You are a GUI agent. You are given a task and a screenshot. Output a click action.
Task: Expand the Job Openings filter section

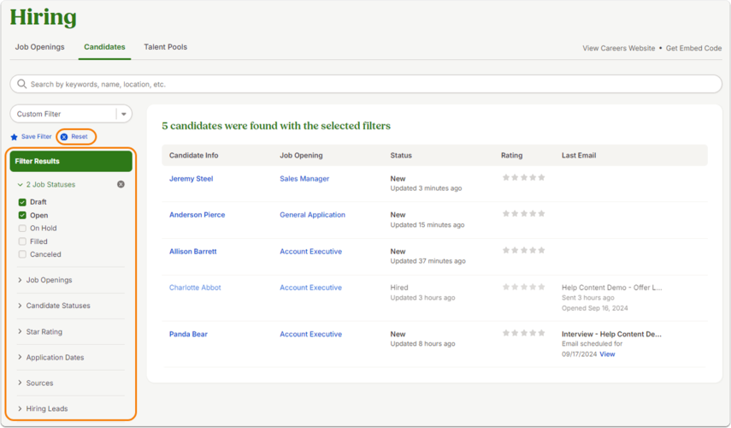(44, 280)
